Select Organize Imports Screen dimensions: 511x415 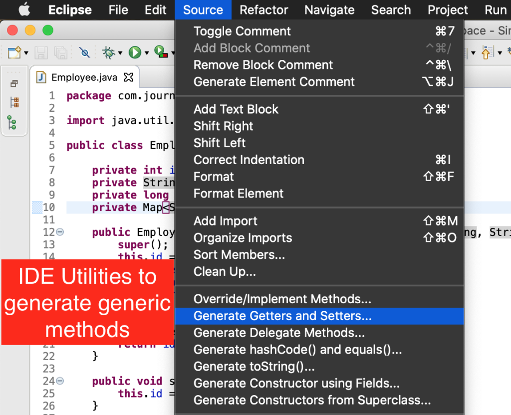[319, 238]
